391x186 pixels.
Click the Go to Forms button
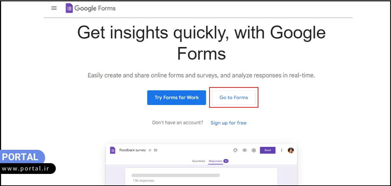tap(234, 98)
